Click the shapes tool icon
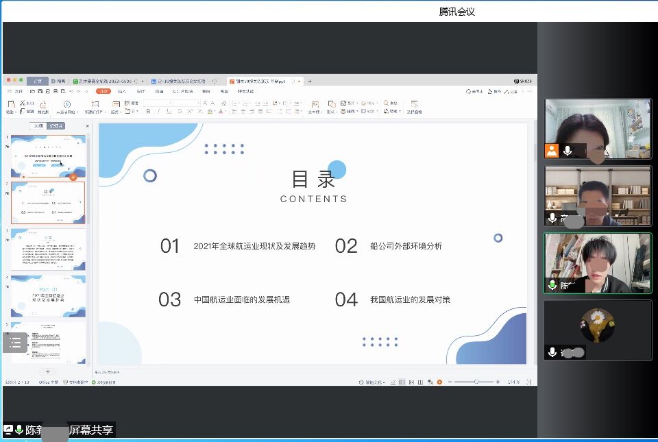The height and width of the screenshot is (442, 658). tap(331, 105)
